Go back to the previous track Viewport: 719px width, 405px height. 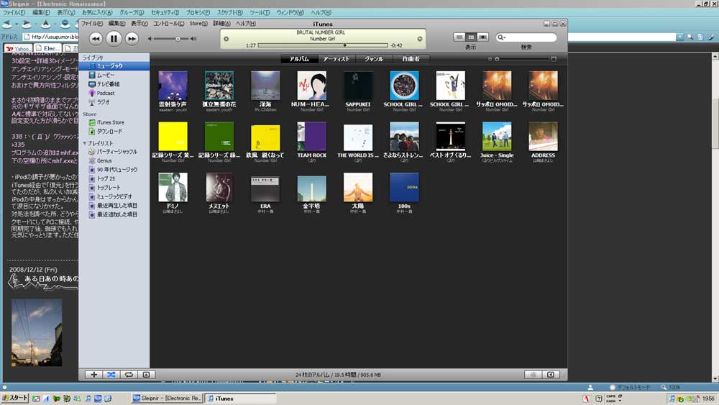coord(96,39)
